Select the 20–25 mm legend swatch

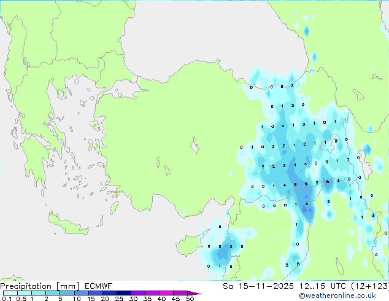point(109,293)
